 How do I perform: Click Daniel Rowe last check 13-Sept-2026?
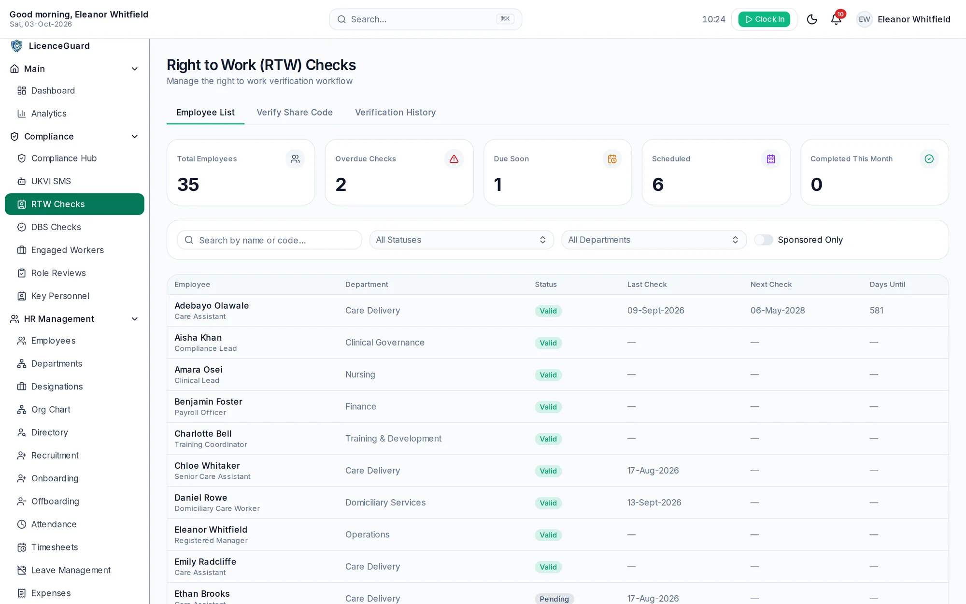[654, 503]
